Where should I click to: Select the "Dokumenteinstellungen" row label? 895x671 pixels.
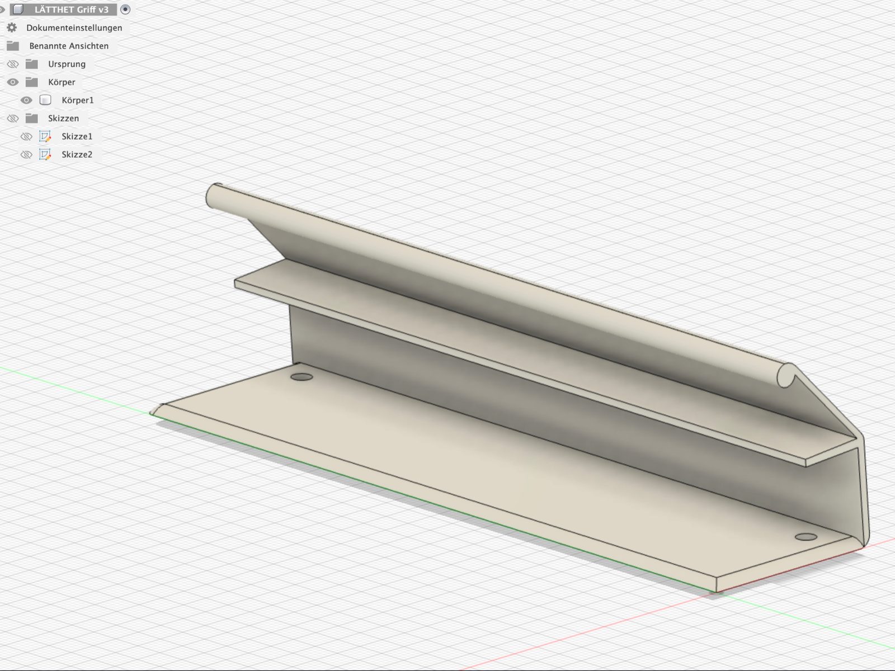click(74, 27)
